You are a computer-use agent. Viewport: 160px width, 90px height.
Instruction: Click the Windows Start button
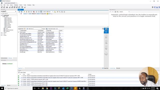tap(2, 88)
